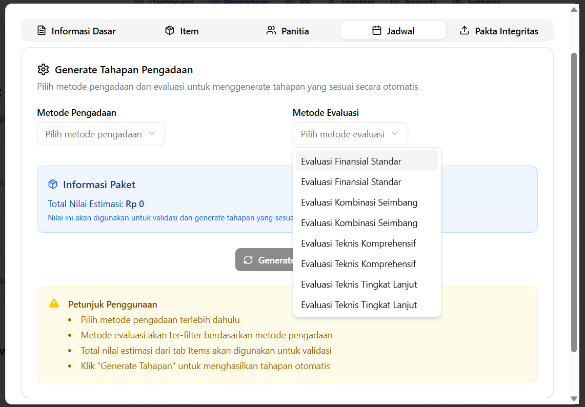This screenshot has width=585, height=407.
Task: Click the calendar icon on the Jadwal tab
Action: pos(376,30)
